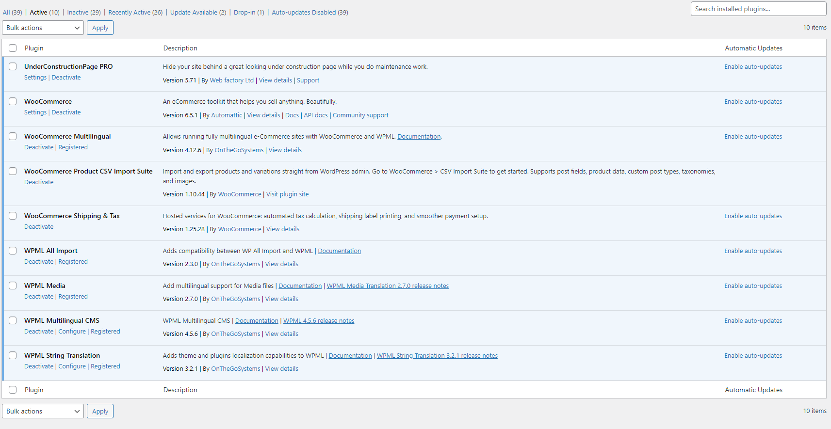Filter by Inactive (29) plugins
This screenshot has width=831, height=429.
[x=84, y=12]
